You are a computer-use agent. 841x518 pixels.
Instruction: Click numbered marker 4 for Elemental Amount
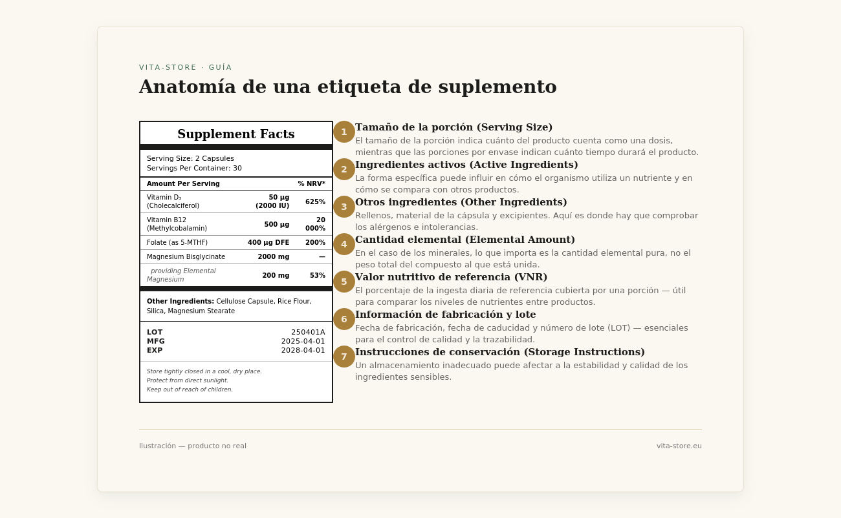click(344, 244)
